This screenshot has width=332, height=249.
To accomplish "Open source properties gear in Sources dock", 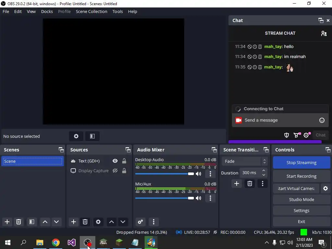I will coord(98,222).
